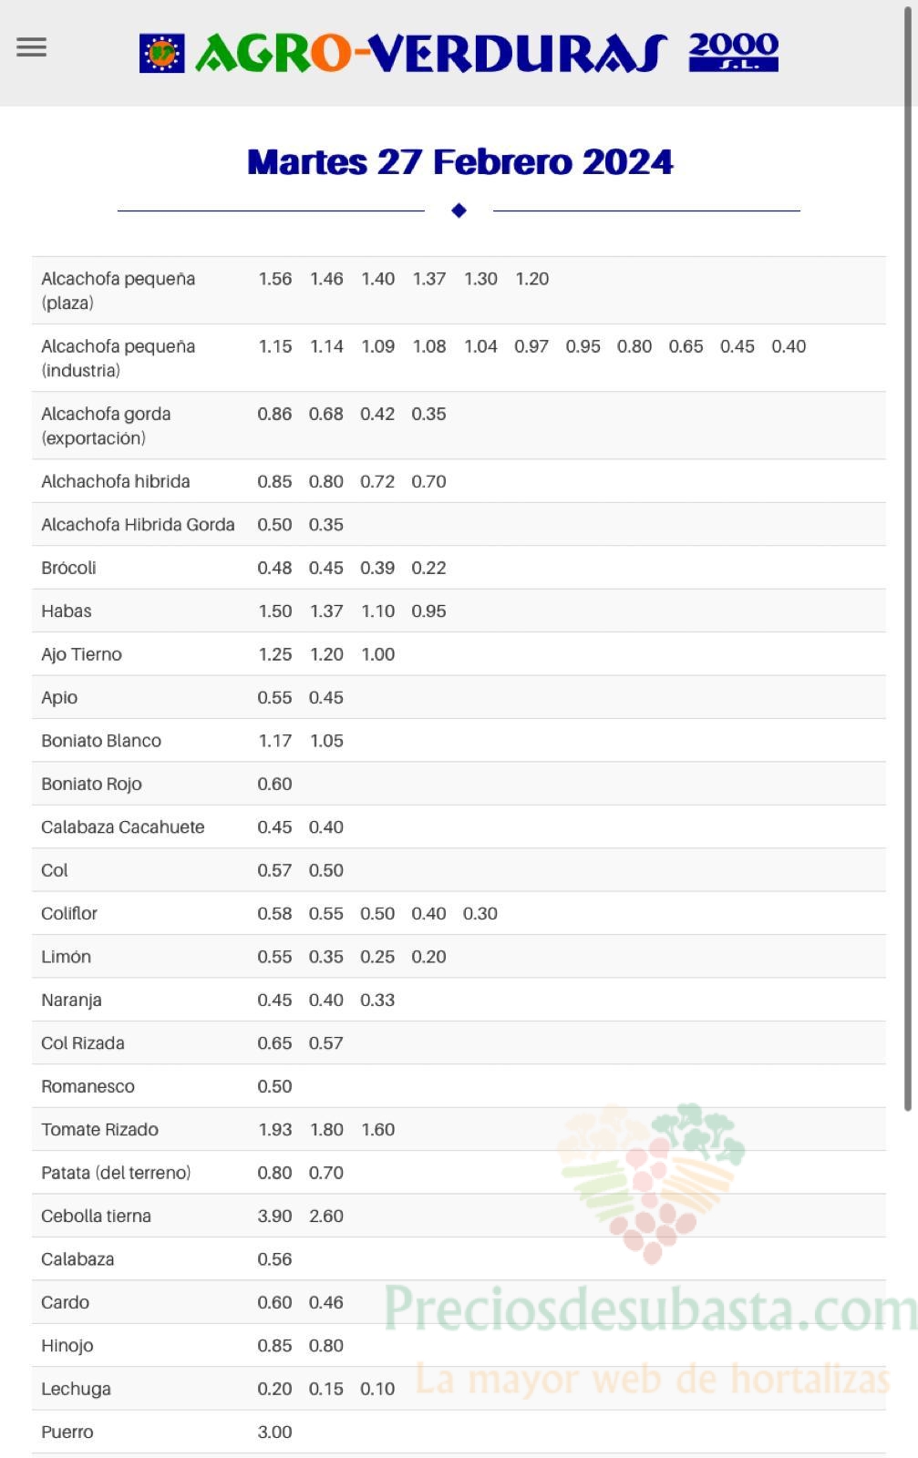This screenshot has height=1458, width=918.
Task: Select the Patata (del terreno) row
Action: (x=459, y=1173)
